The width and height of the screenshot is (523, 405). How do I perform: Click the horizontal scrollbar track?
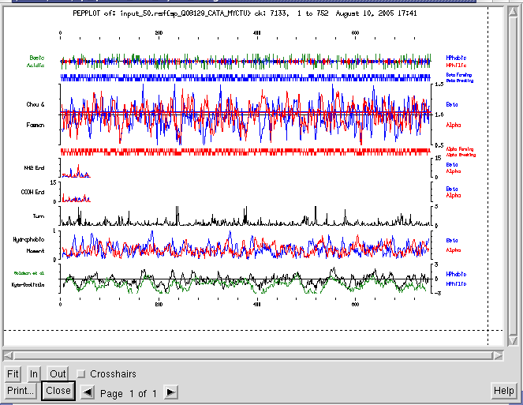(x=254, y=354)
